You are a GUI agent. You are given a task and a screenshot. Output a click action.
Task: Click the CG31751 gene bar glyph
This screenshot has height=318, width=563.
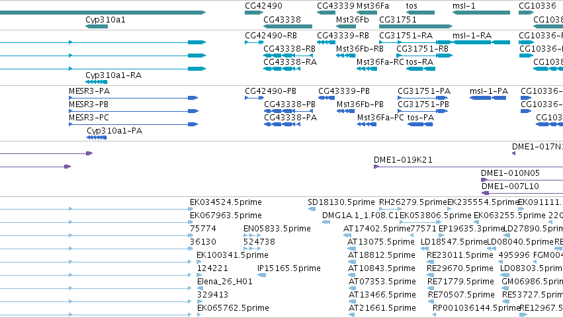pyautogui.click(x=415, y=26)
